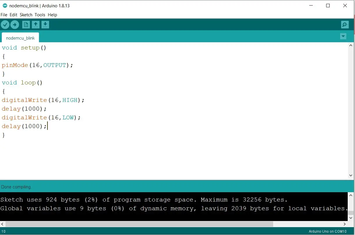
Task: Click the Arduino logo in title bar
Action: click(5, 6)
